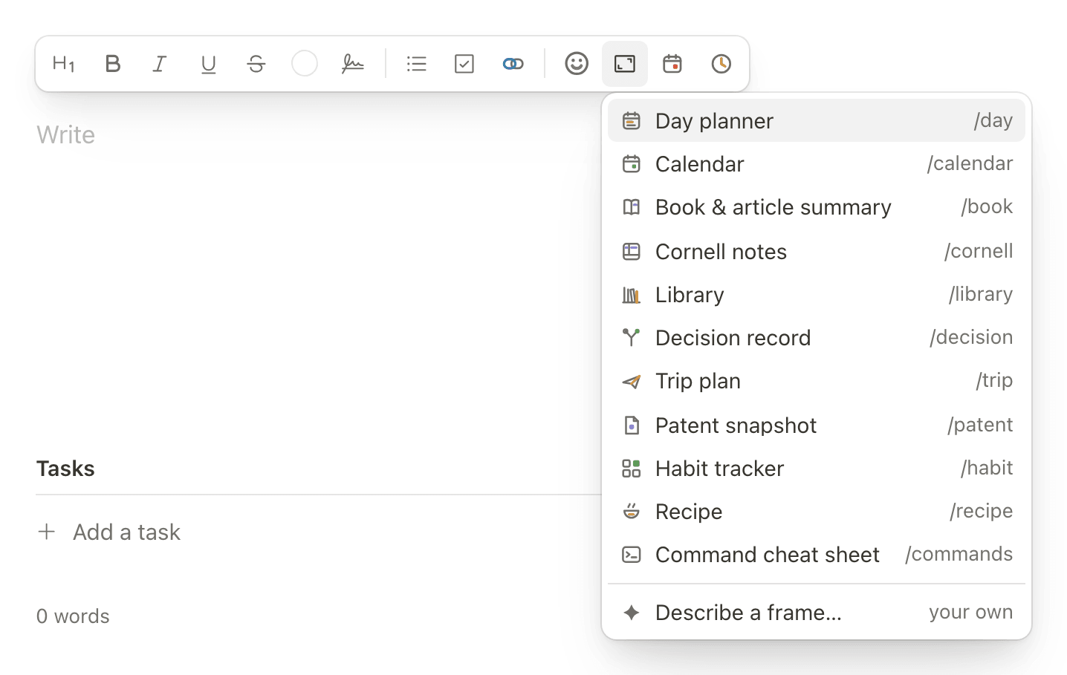Screen dimensions: 1067x675
Task: Insert a bulleted list
Action: click(417, 64)
